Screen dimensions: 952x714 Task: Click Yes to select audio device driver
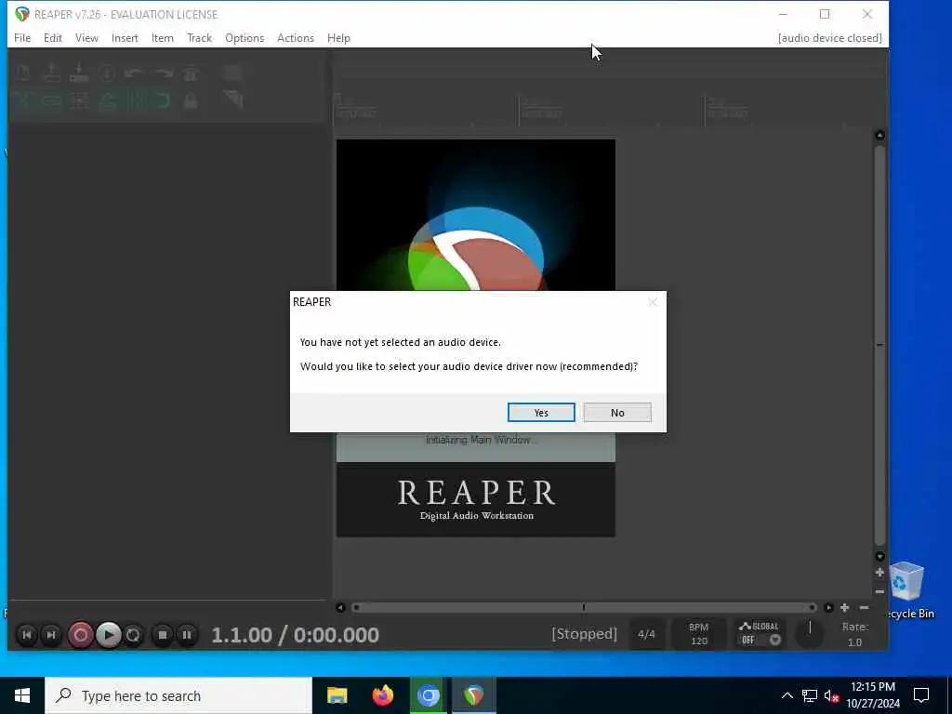tap(541, 412)
